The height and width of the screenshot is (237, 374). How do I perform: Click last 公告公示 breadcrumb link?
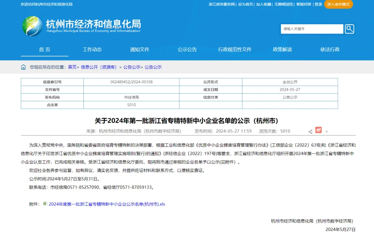153,67
